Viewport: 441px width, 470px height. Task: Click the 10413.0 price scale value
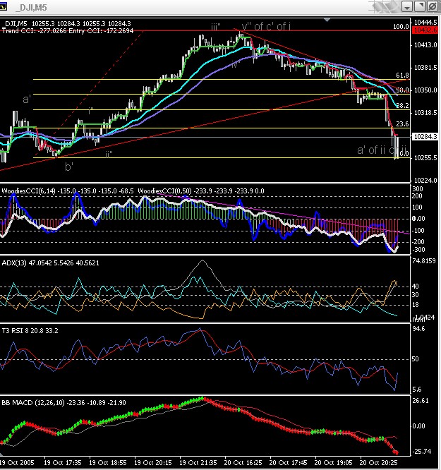425,45
